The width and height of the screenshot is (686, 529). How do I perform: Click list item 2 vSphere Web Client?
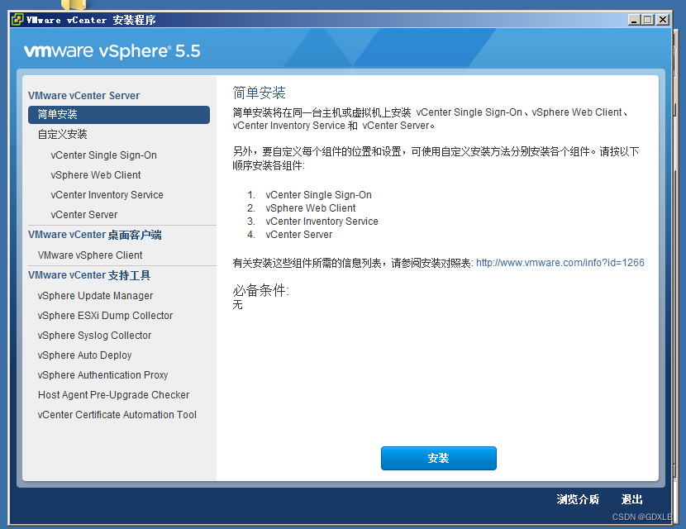coord(311,208)
